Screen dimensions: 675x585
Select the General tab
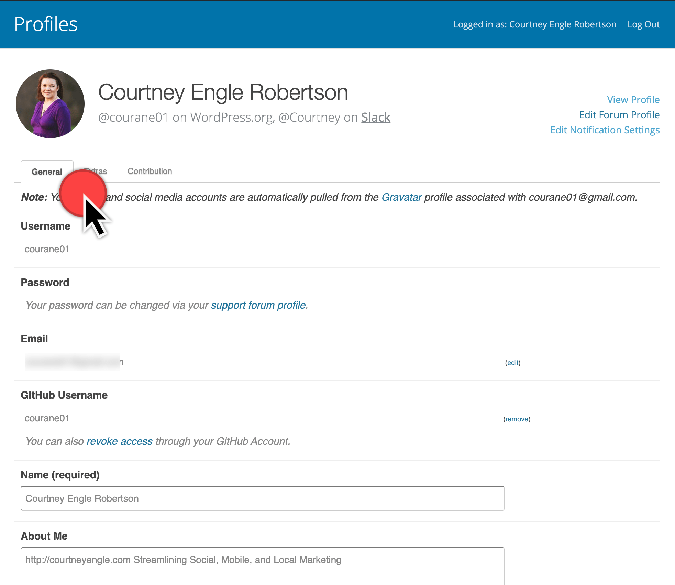point(47,172)
